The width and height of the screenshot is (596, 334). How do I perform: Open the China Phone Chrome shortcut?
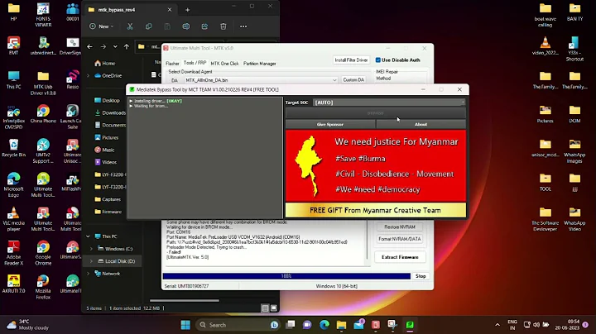pyautogui.click(x=43, y=114)
